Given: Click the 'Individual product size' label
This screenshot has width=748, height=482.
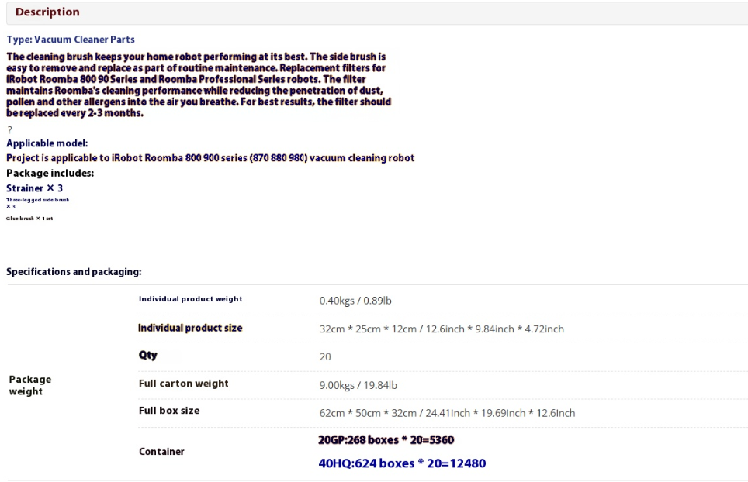Looking at the screenshot, I should [x=190, y=328].
